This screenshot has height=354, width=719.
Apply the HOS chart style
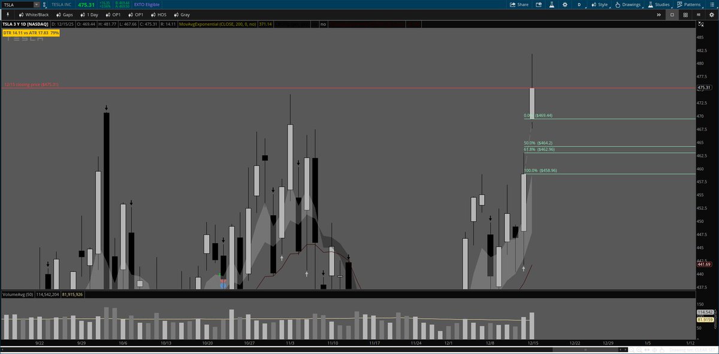pyautogui.click(x=158, y=14)
